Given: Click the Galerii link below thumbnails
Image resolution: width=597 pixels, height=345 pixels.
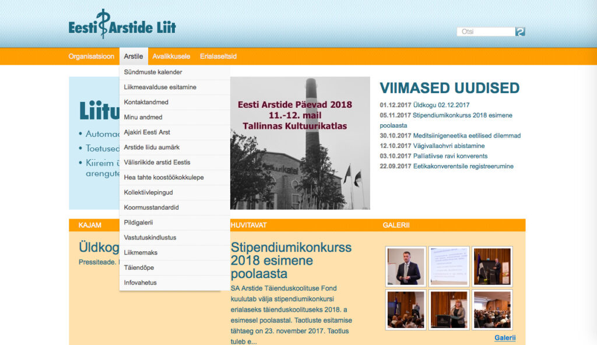Looking at the screenshot, I should point(505,338).
